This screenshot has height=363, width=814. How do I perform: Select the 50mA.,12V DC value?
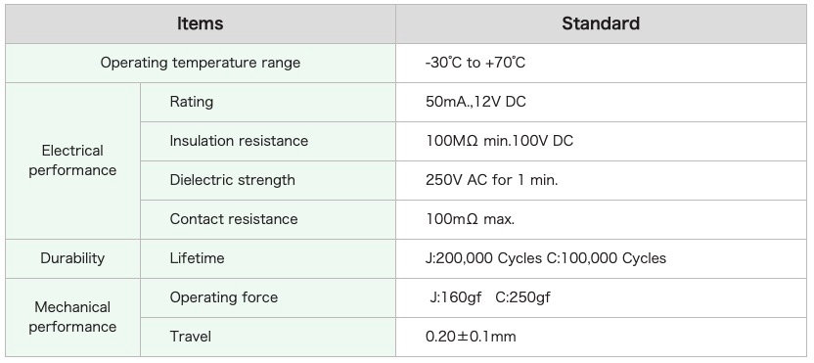click(x=475, y=102)
